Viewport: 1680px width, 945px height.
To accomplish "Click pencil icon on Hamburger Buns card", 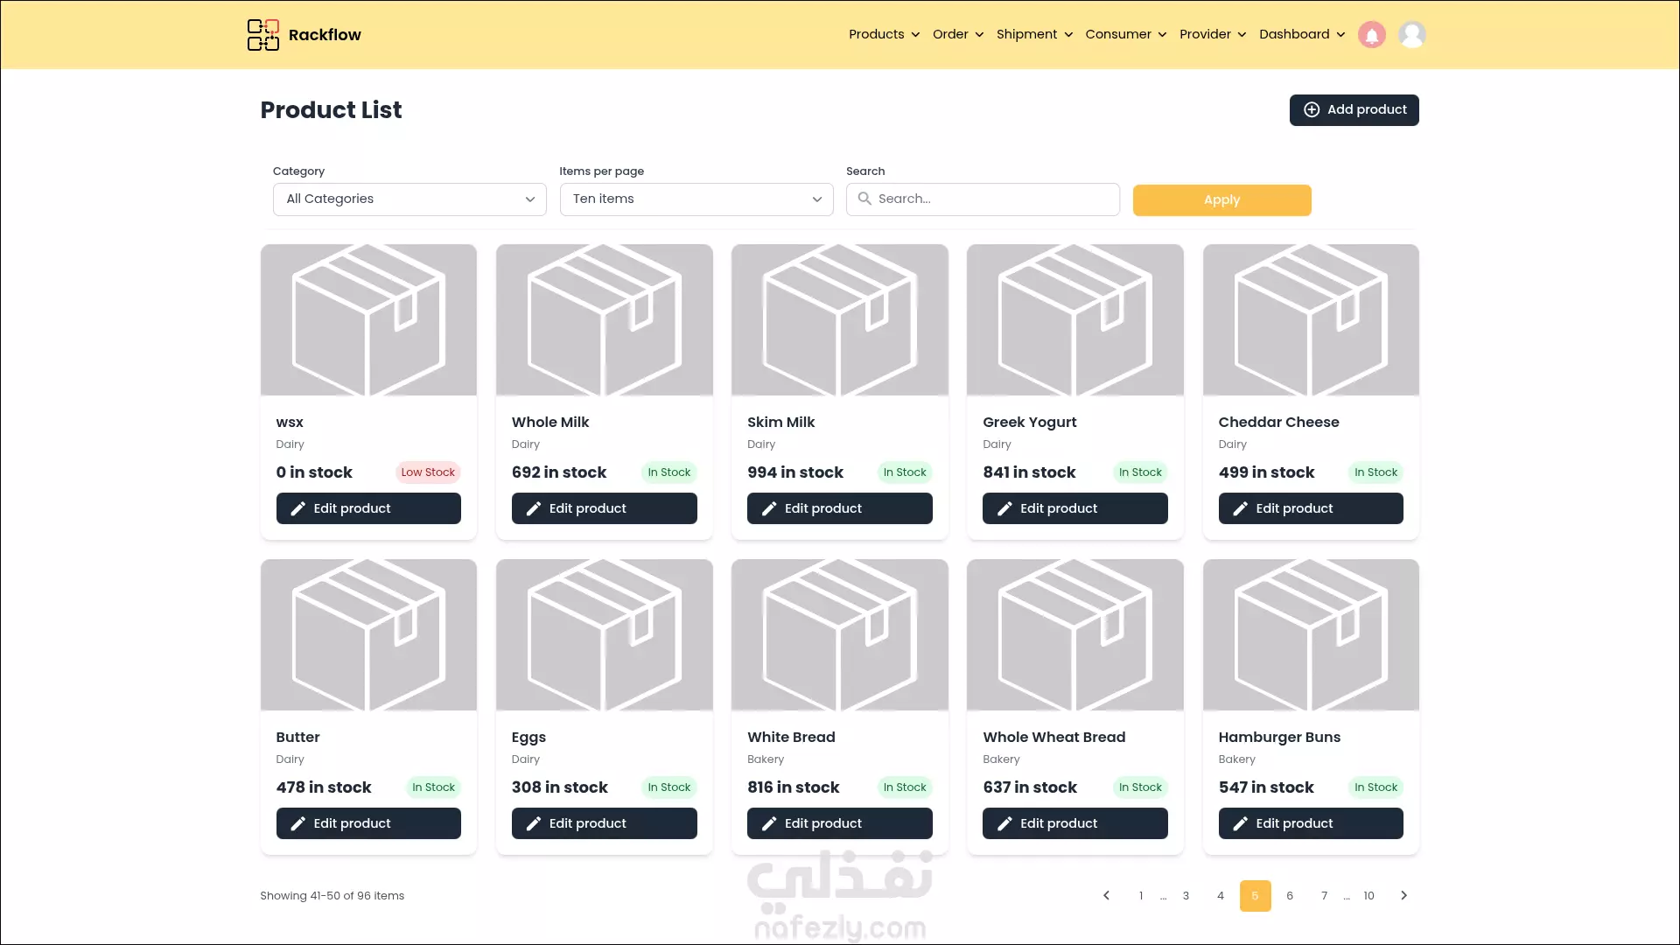I will coord(1240,823).
